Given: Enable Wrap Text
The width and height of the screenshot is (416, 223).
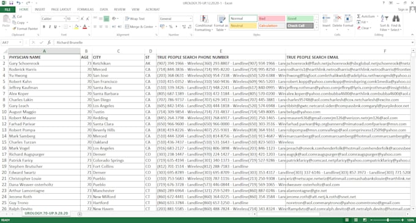Looking at the screenshot, I should [x=135, y=19].
